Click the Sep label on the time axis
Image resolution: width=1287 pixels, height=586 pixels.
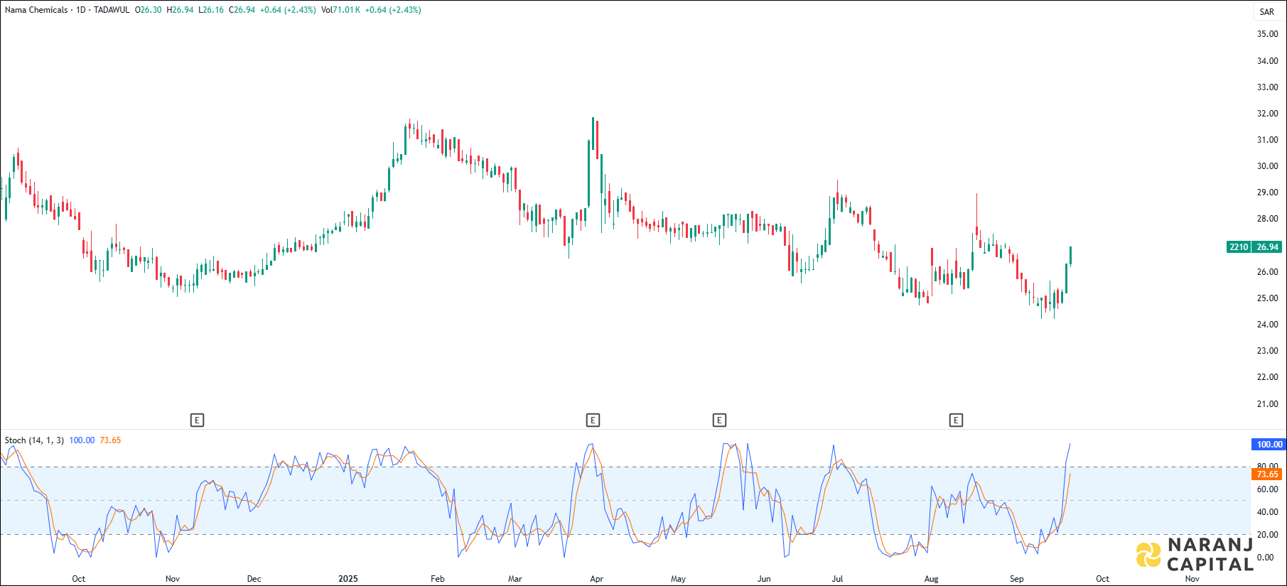(x=1017, y=579)
